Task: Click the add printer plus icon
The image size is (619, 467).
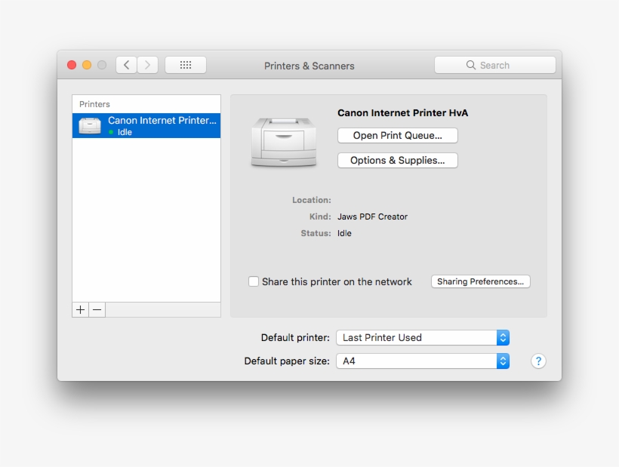Action: [x=80, y=309]
